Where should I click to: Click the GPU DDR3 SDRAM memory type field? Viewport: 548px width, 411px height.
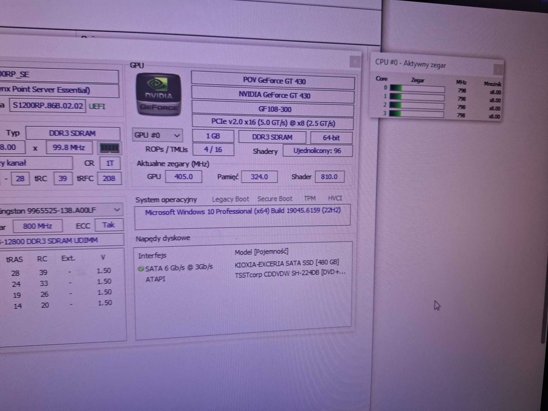pyautogui.click(x=272, y=137)
